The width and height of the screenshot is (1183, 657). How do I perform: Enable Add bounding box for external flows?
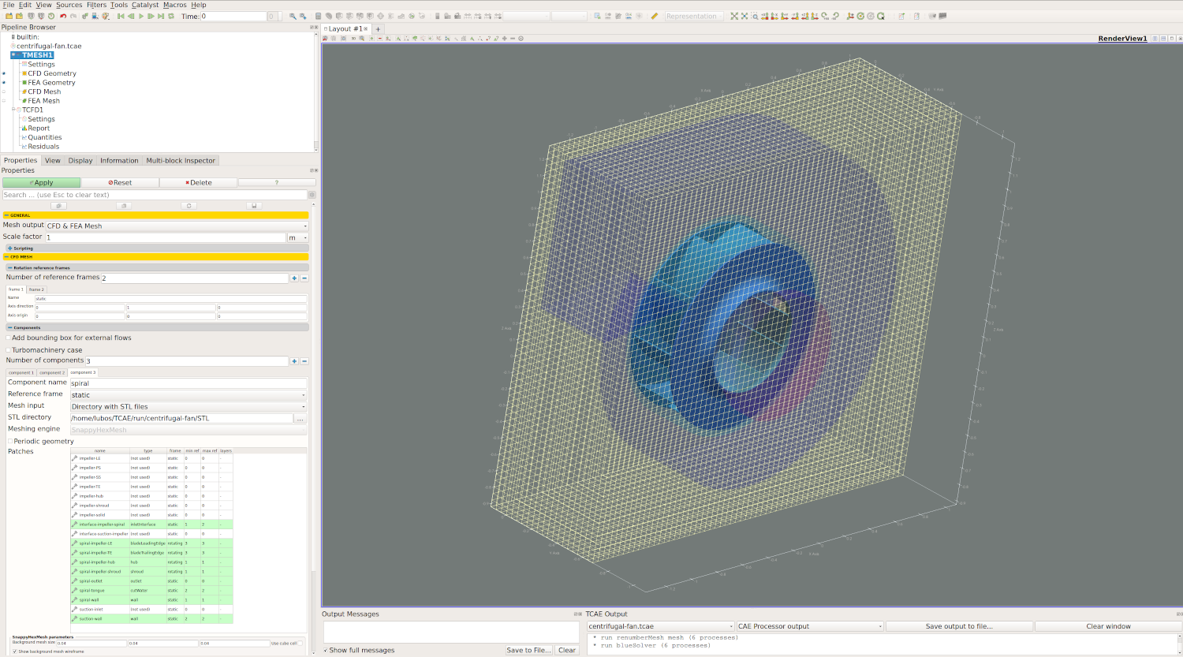click(9, 338)
